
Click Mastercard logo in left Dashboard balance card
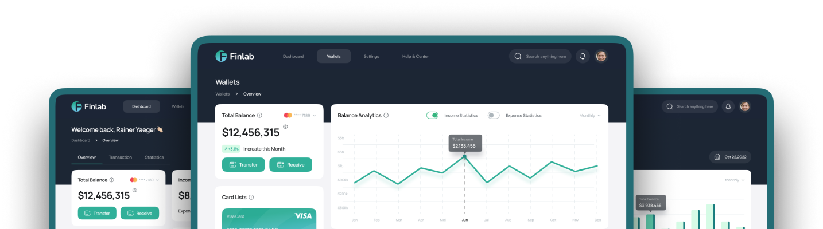tap(133, 180)
